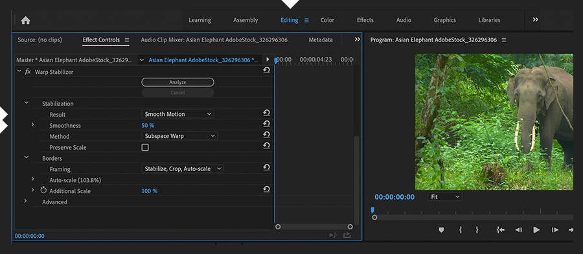Reset the Warp Stabilizer effect
This screenshot has width=583, height=254.
pos(266,70)
